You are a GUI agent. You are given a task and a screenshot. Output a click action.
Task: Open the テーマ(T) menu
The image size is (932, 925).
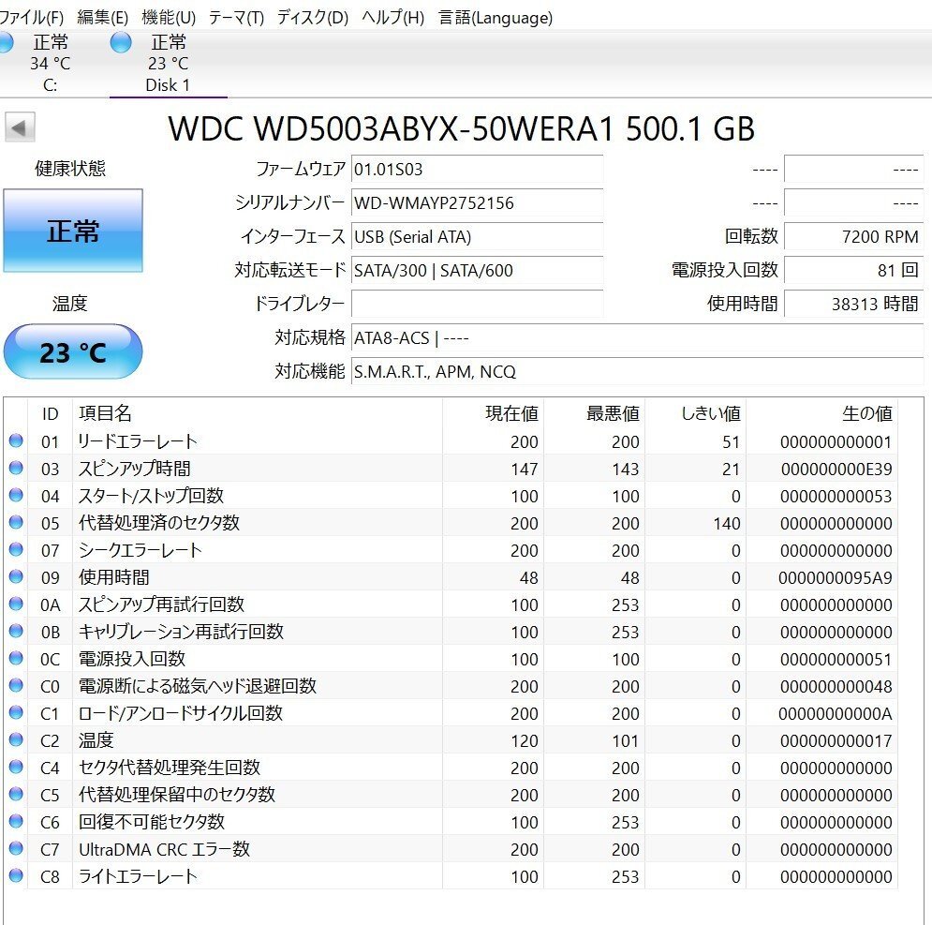coord(236,18)
